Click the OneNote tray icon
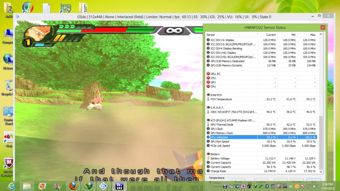This screenshot has height=191, width=340. pos(243,186)
